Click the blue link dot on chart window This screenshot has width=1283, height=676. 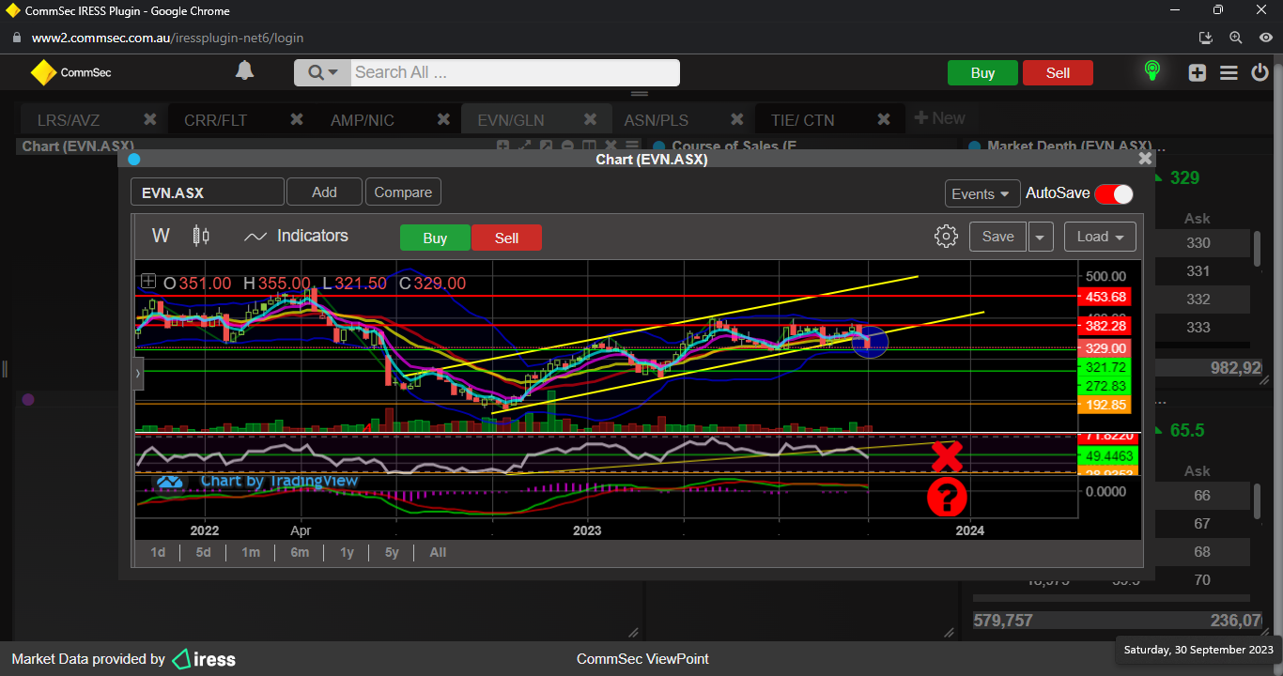[x=133, y=160]
